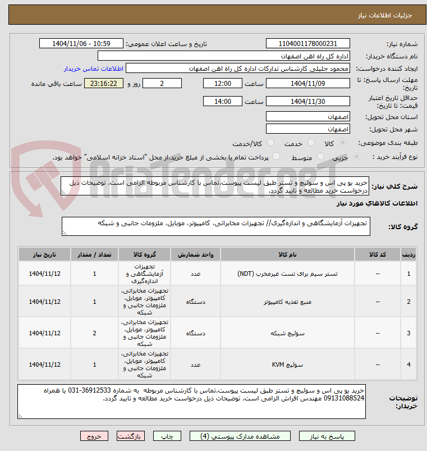
Task: Click the نام کالا column header
Action: pyautogui.click(x=287, y=254)
